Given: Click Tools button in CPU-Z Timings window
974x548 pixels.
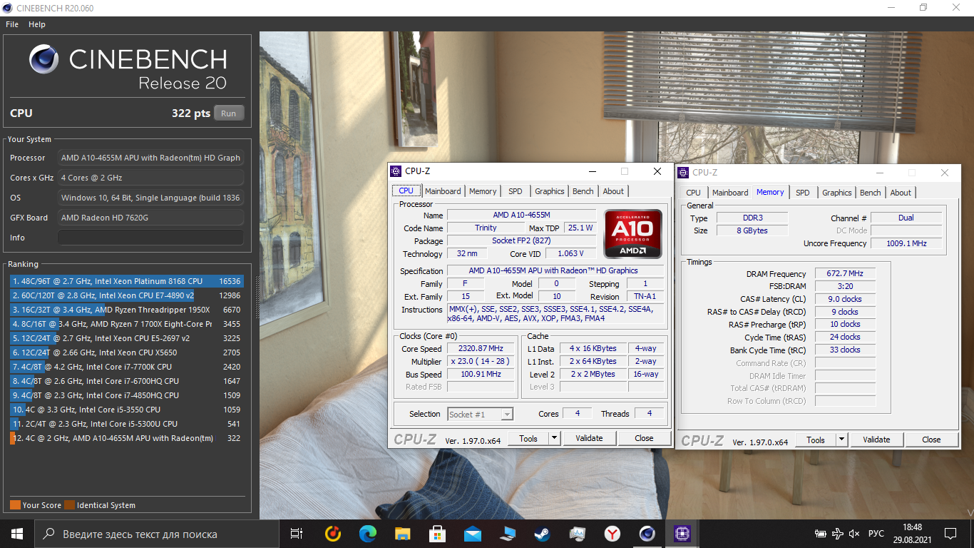Looking at the screenshot, I should [x=816, y=440].
